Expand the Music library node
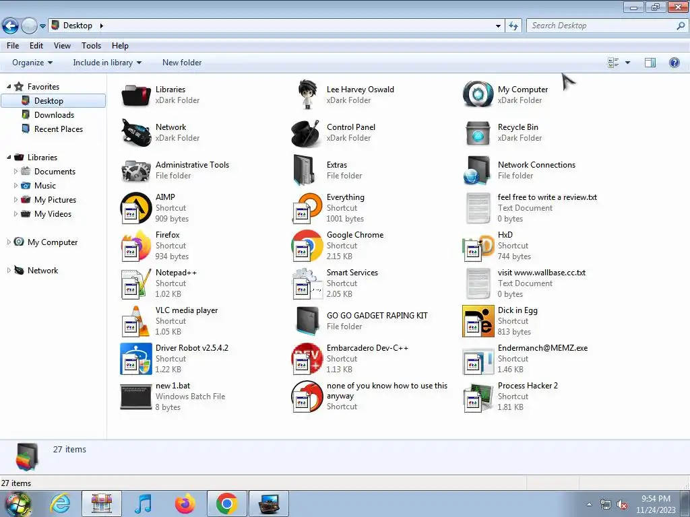This screenshot has width=690, height=517. click(16, 186)
